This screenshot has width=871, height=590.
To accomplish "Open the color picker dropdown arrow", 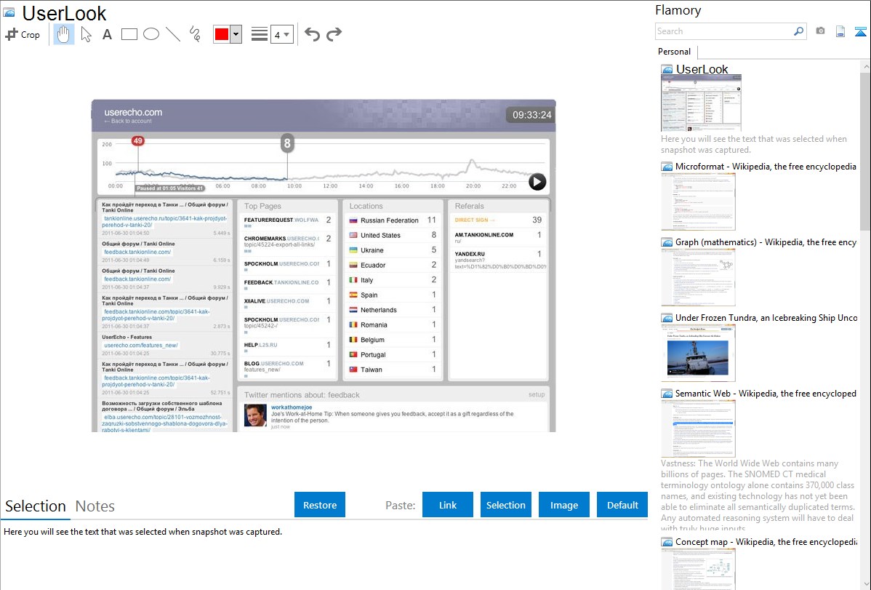I will click(x=236, y=34).
